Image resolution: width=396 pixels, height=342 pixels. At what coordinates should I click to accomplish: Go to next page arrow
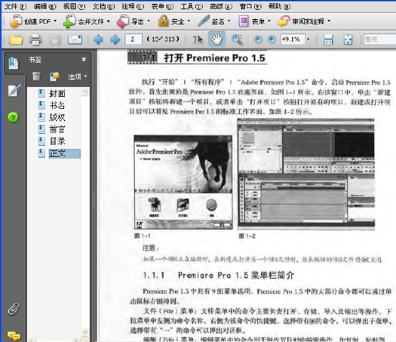pyautogui.click(x=115, y=40)
